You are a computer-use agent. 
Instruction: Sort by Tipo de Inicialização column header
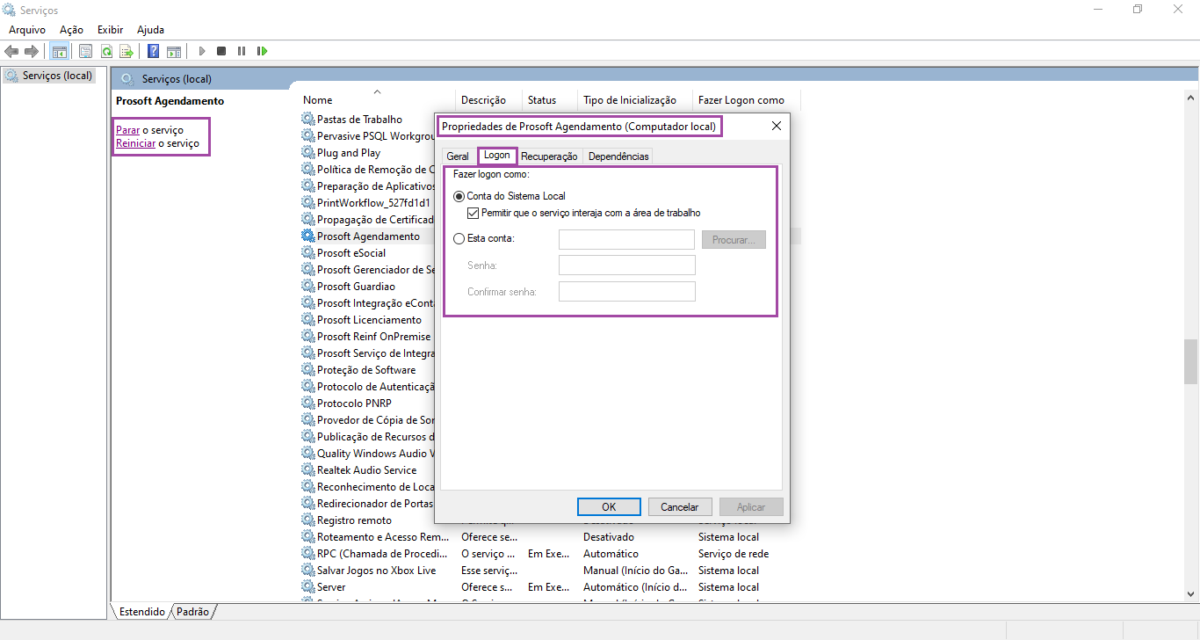pyautogui.click(x=635, y=100)
